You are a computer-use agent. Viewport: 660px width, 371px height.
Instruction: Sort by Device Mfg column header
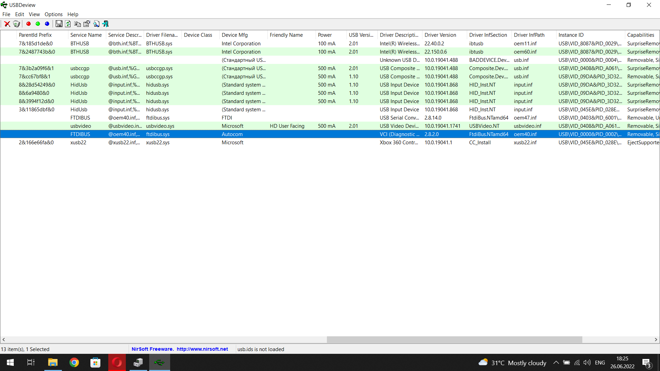[x=234, y=35]
